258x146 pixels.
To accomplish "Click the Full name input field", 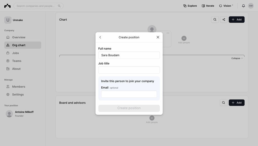I will tap(129, 55).
